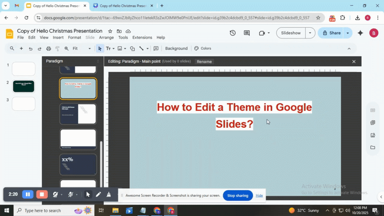Open the Arrange menu
Viewport: 384px width, 216px height.
click(x=107, y=37)
